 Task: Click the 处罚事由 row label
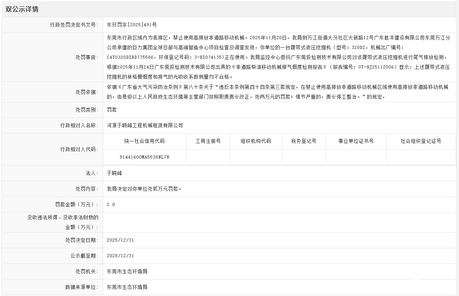click(x=86, y=57)
